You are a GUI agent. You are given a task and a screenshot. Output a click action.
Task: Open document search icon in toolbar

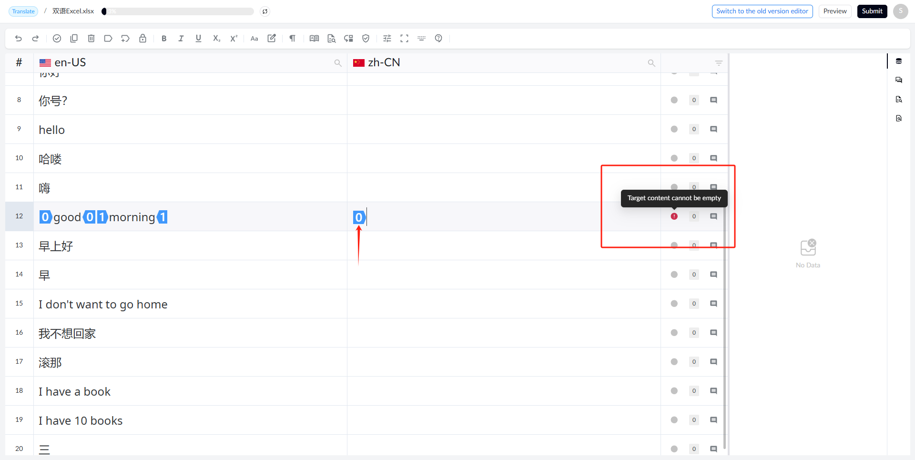pyautogui.click(x=332, y=38)
